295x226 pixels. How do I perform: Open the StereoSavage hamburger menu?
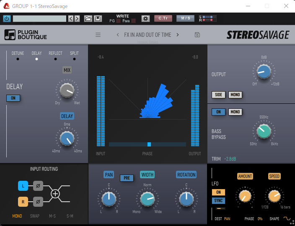coord(98,35)
